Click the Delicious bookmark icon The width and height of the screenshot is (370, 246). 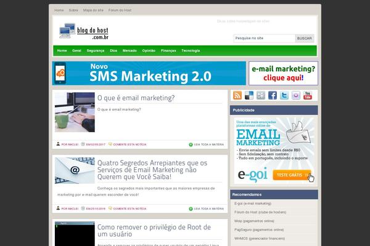249,95
